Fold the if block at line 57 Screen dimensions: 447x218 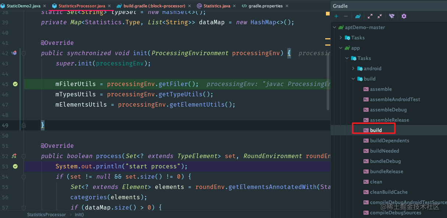coord(24,207)
